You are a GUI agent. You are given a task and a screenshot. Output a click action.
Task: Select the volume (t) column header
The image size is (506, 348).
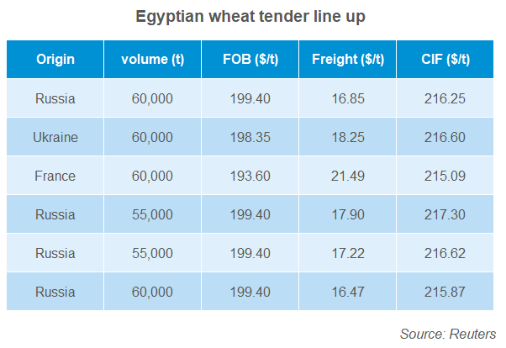coord(153,59)
